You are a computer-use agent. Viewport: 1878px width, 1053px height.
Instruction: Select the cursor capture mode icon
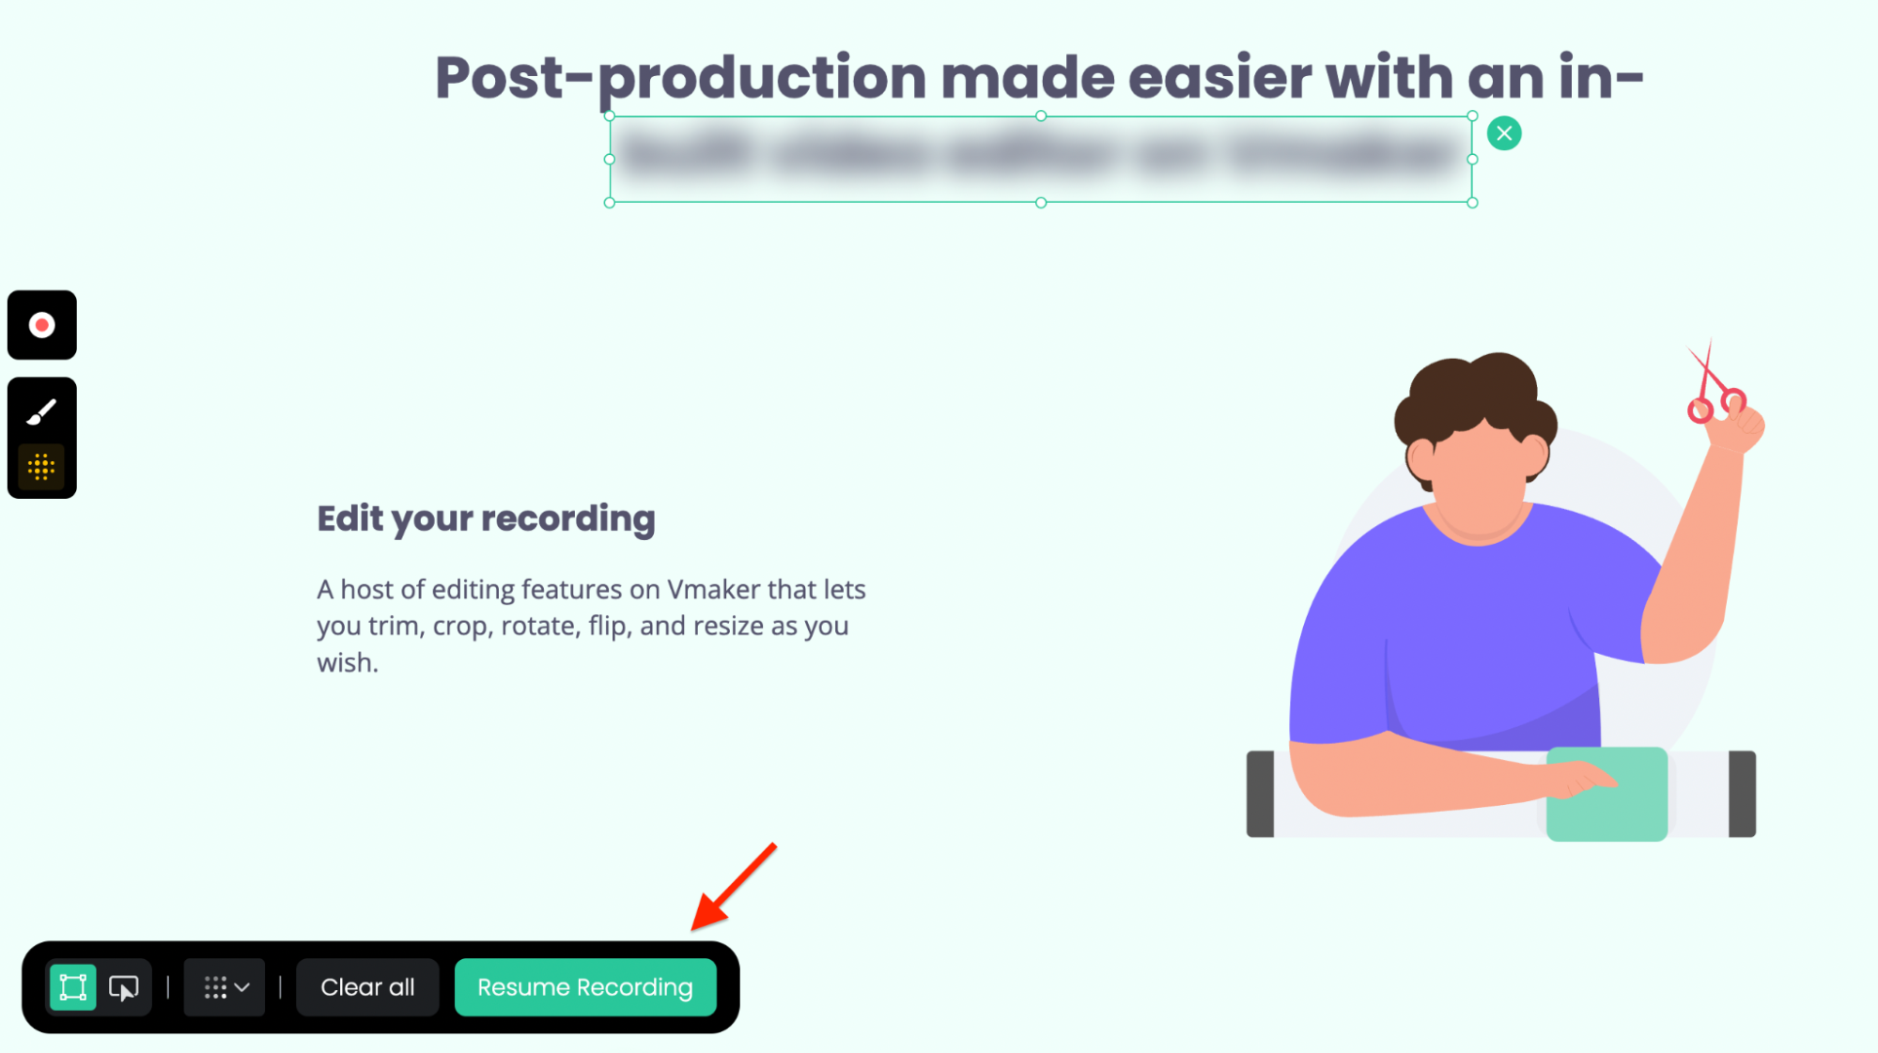tap(125, 987)
